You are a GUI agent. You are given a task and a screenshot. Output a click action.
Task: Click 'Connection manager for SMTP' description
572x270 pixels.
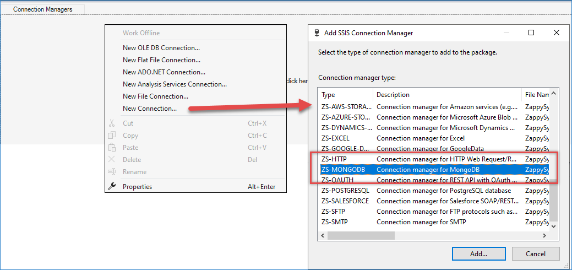click(x=421, y=222)
